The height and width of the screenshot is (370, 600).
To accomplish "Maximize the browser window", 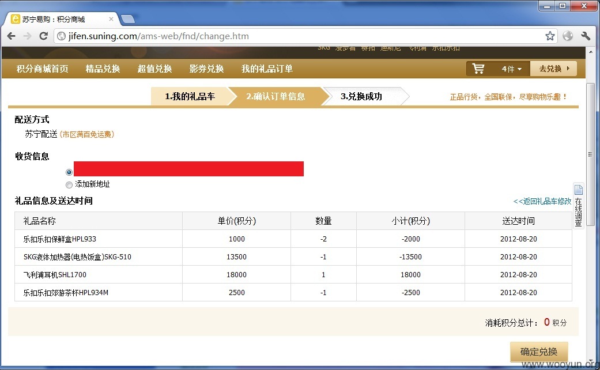I will (x=563, y=6).
